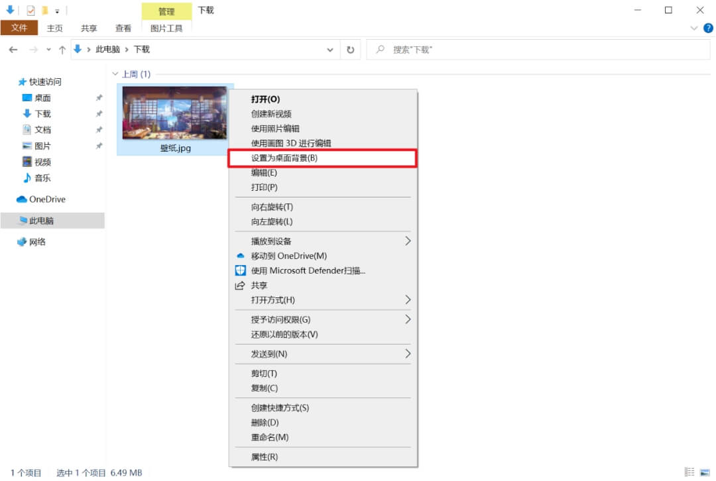Switch to the 图片工具 ribbon tab

click(166, 28)
